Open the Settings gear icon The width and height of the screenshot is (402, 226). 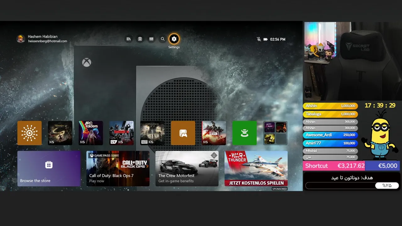point(174,39)
